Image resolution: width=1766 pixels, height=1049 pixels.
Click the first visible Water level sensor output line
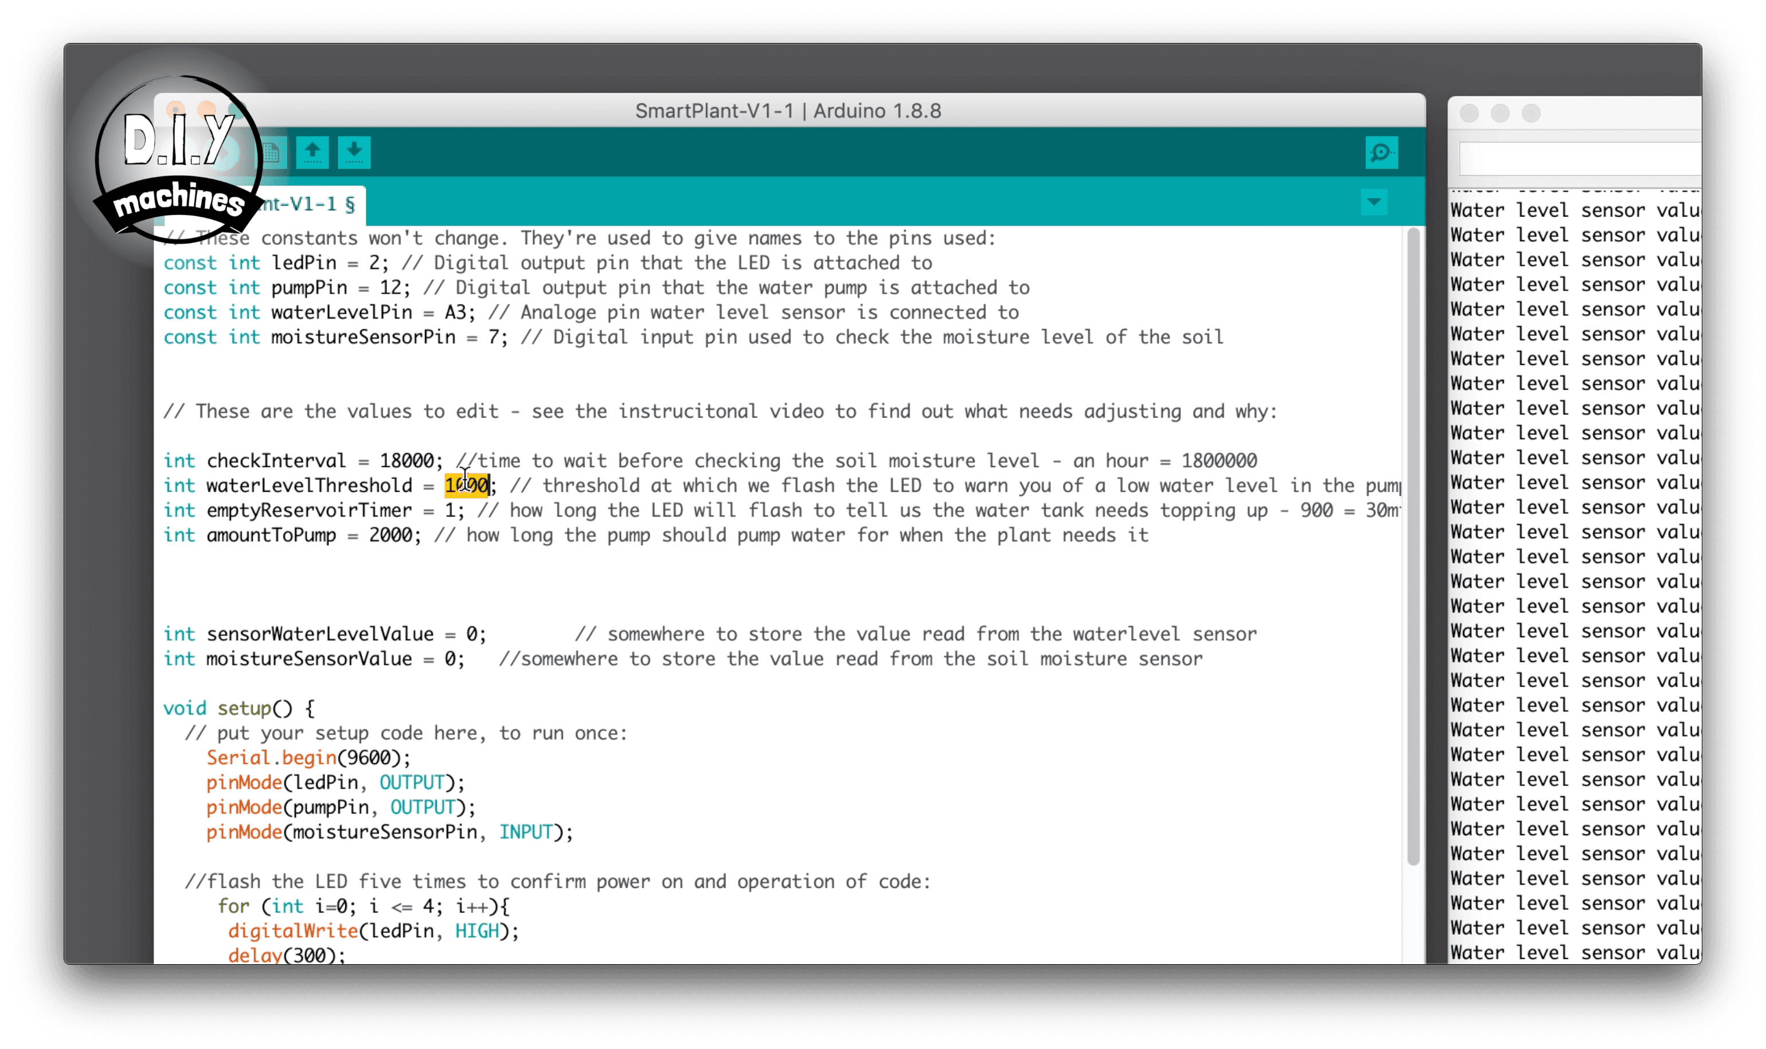coord(1574,210)
